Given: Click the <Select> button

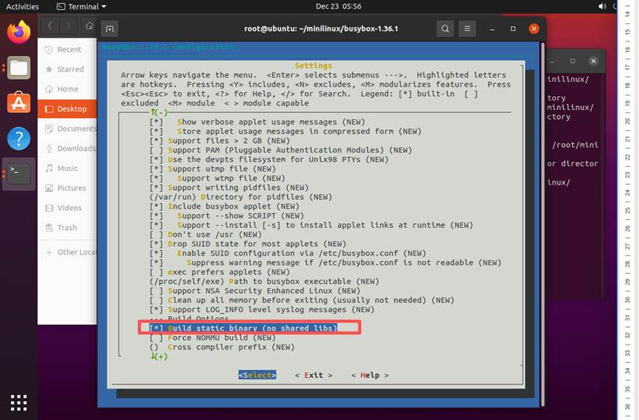Looking at the screenshot, I should (257, 375).
